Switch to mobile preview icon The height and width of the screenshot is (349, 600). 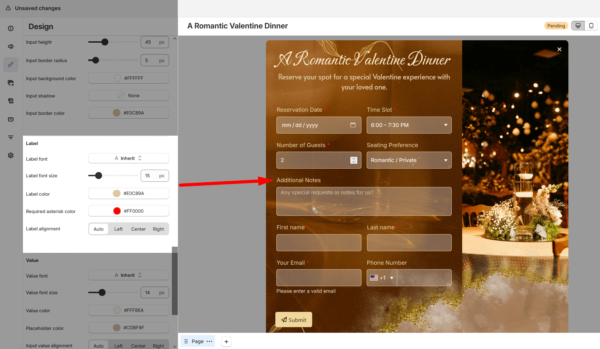591,26
